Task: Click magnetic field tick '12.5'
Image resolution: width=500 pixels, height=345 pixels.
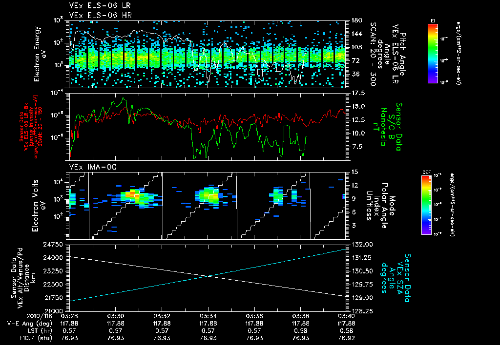Action: point(357,120)
